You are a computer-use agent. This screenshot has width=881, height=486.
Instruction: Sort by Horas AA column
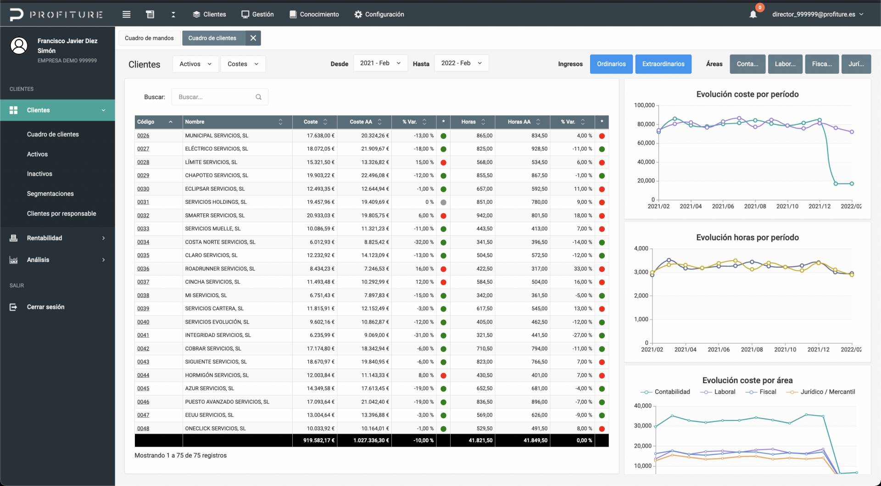tap(538, 122)
